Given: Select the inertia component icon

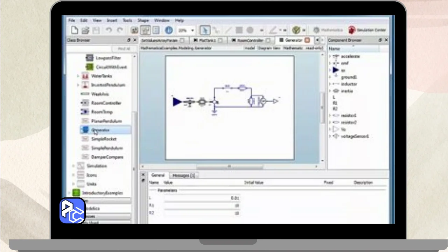Looking at the screenshot, I should [336, 91].
